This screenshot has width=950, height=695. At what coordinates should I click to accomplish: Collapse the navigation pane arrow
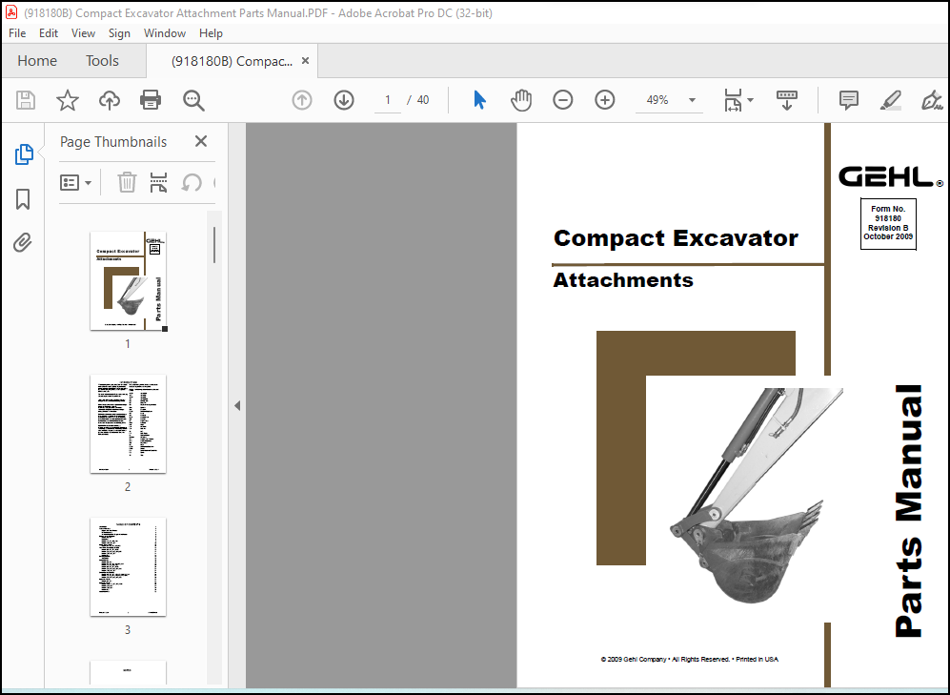[237, 405]
